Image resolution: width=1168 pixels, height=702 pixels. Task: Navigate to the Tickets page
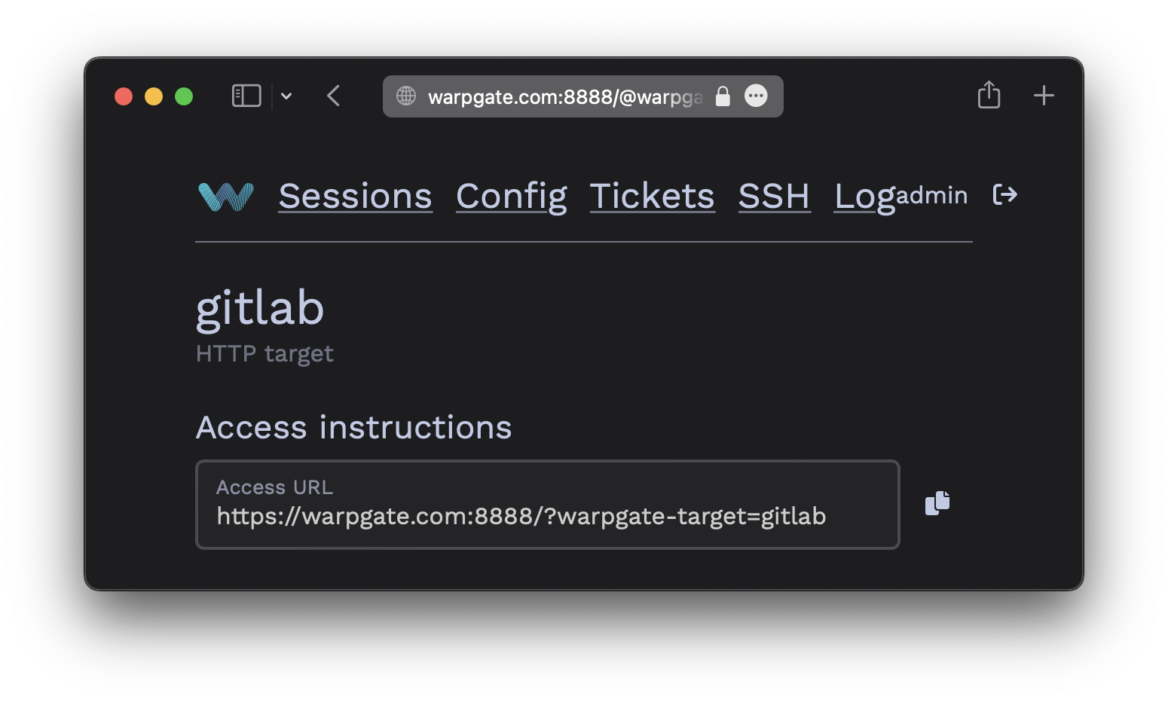(653, 197)
